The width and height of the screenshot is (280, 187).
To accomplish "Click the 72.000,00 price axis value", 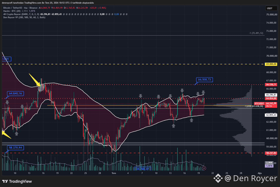I will pos(271,39).
